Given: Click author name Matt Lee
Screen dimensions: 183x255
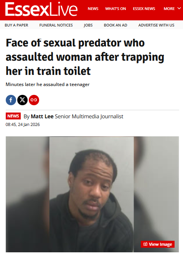Looking at the screenshot, I should (x=42, y=116).
